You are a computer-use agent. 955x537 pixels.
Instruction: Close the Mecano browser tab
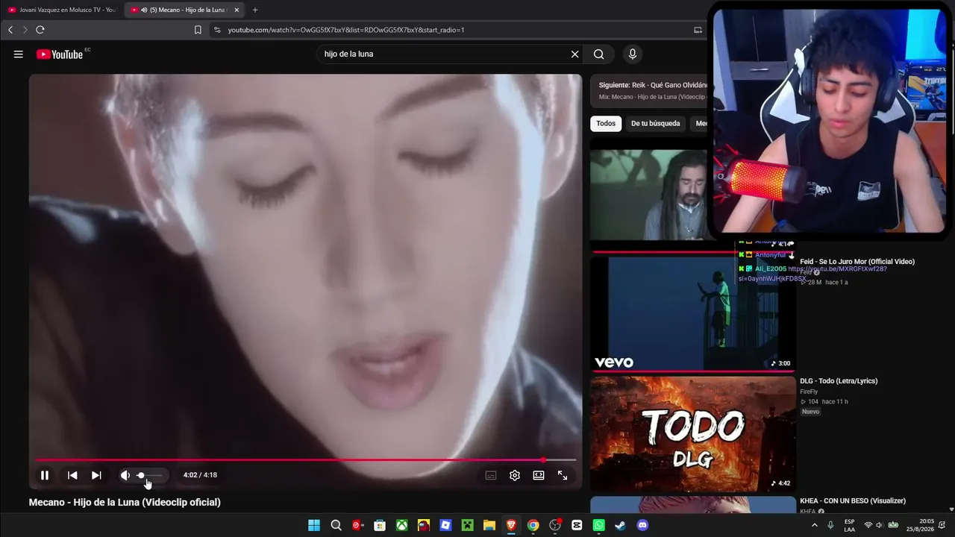[x=237, y=10]
